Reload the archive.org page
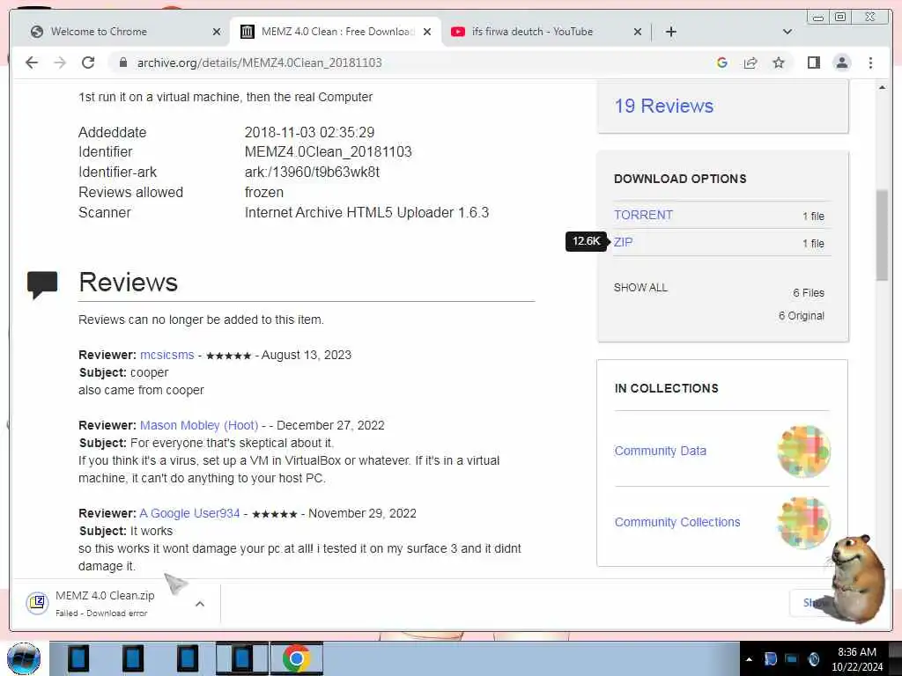This screenshot has height=676, width=902. [88, 62]
